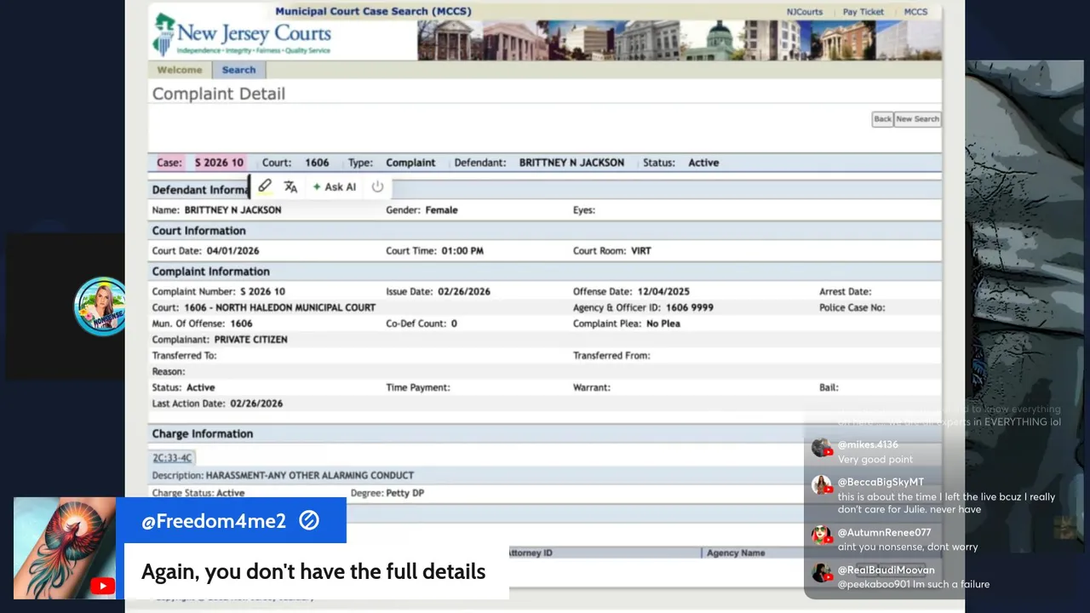This screenshot has width=1090, height=613.
Task: Click Last Action Date 02/26/2026
Action: (256, 404)
